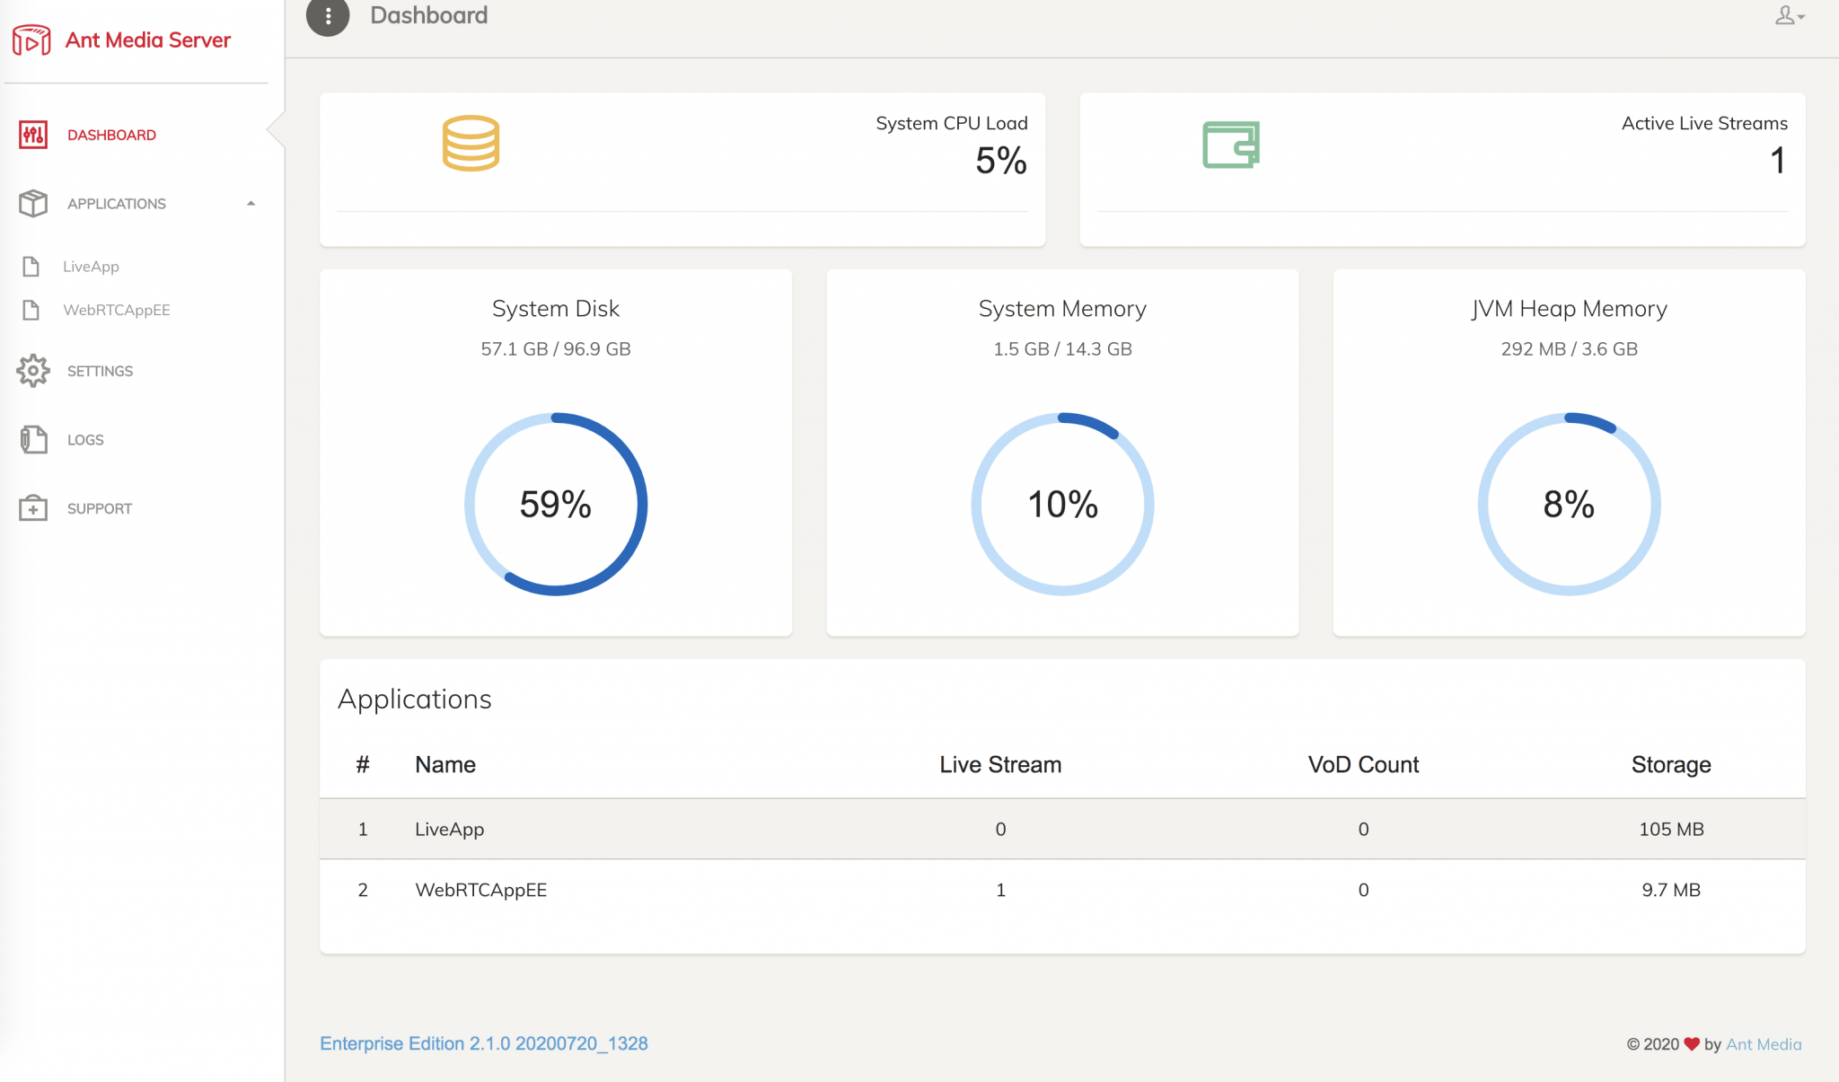The height and width of the screenshot is (1082, 1839).
Task: Click the Active Live Streams wallet icon
Action: pyautogui.click(x=1230, y=145)
